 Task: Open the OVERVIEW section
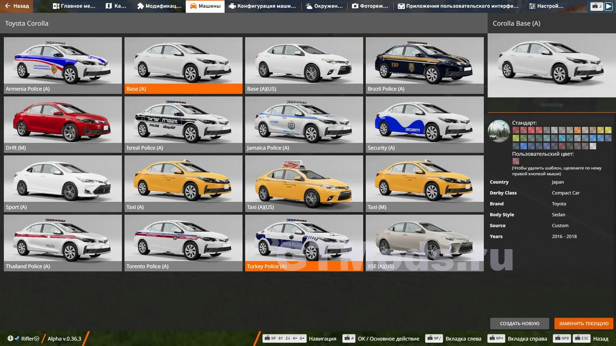tap(552, 105)
